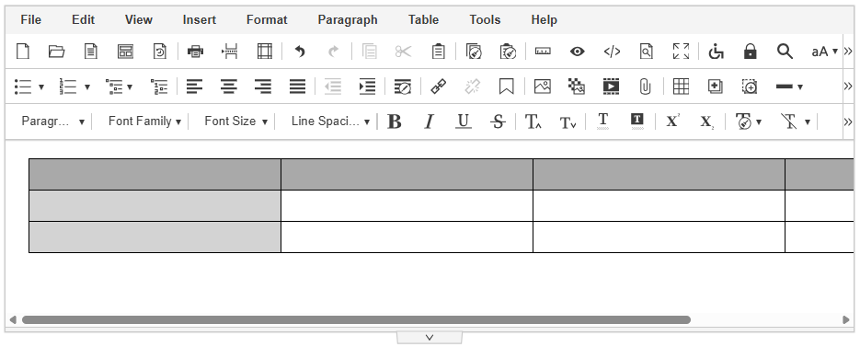Screen dimensions: 860x347
Task: Open the View menu
Action: [x=138, y=19]
